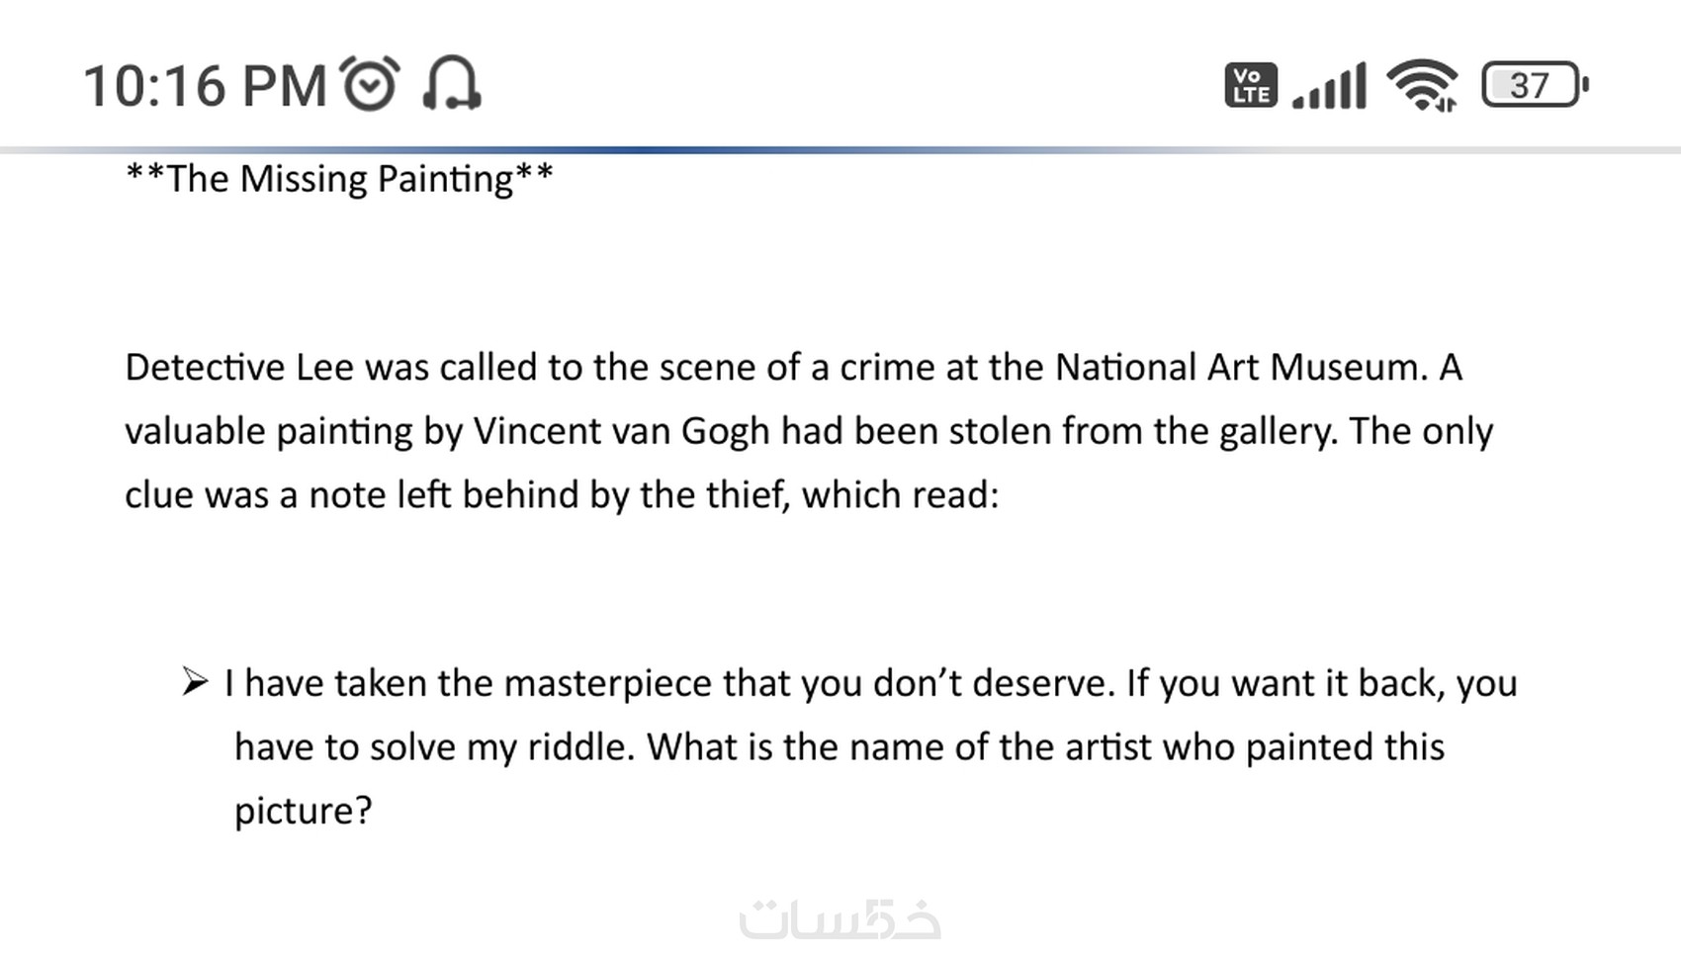Image resolution: width=1681 pixels, height=959 pixels.
Task: Place cursor on "National Art Museum"
Action: coord(1241,368)
